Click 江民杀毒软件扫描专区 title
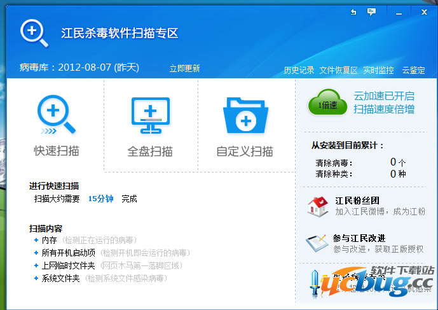Screen dimensions: 438x310 120,33
